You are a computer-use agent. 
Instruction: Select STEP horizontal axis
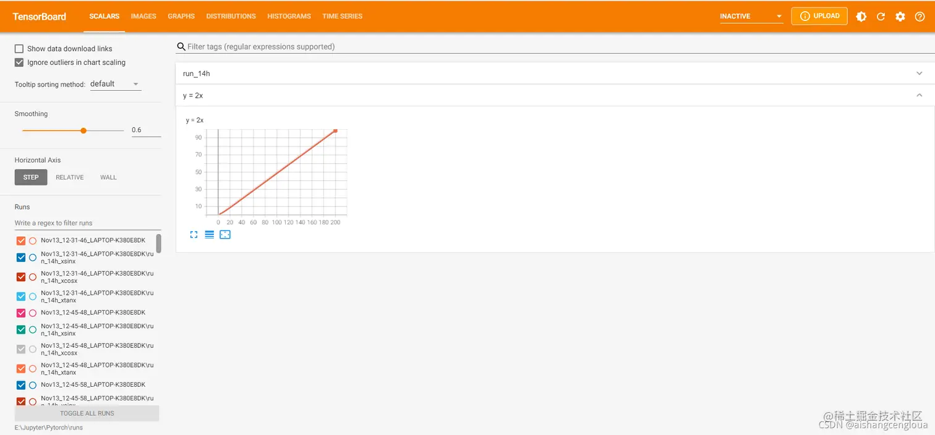(31, 177)
